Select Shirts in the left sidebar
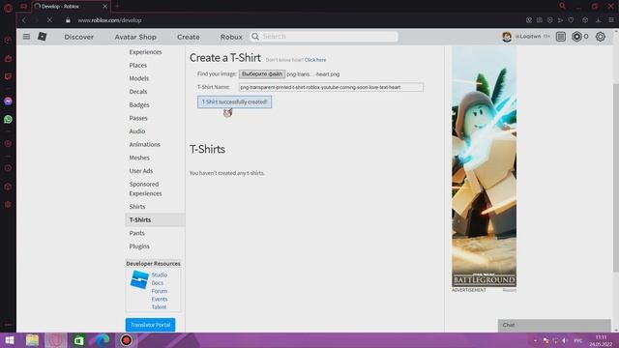Image resolution: width=619 pixels, height=348 pixels. click(x=137, y=207)
